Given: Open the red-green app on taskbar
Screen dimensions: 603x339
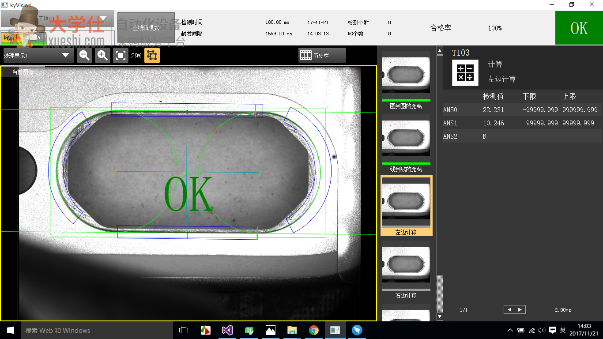Looking at the screenshot, I should [x=206, y=330].
